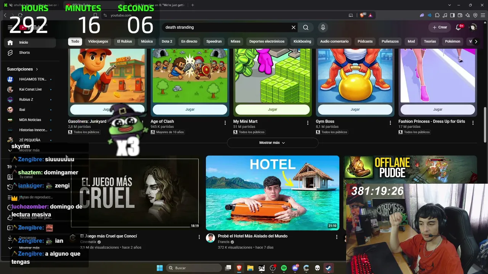488x274 pixels.
Task: Open the account avatar menu
Action: [x=473, y=27]
